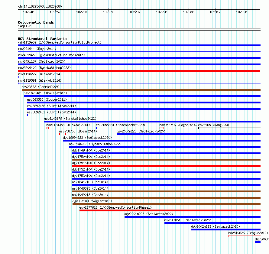
Task: Click the 18224k ruler tick label
Action: (x=28, y=12)
